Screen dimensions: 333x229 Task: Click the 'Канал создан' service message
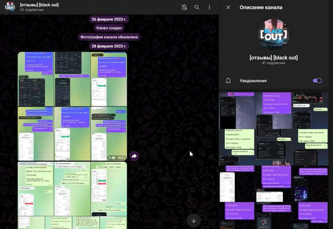coord(109,28)
